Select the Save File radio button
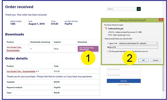Viewport: 167px width, 100px height. tap(108, 47)
